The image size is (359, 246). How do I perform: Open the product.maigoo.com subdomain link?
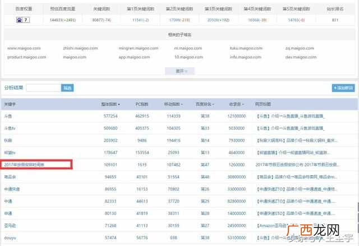pyautogui.click(x=26, y=57)
